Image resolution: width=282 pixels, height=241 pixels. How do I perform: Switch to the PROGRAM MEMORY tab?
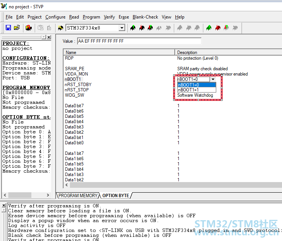(78, 196)
